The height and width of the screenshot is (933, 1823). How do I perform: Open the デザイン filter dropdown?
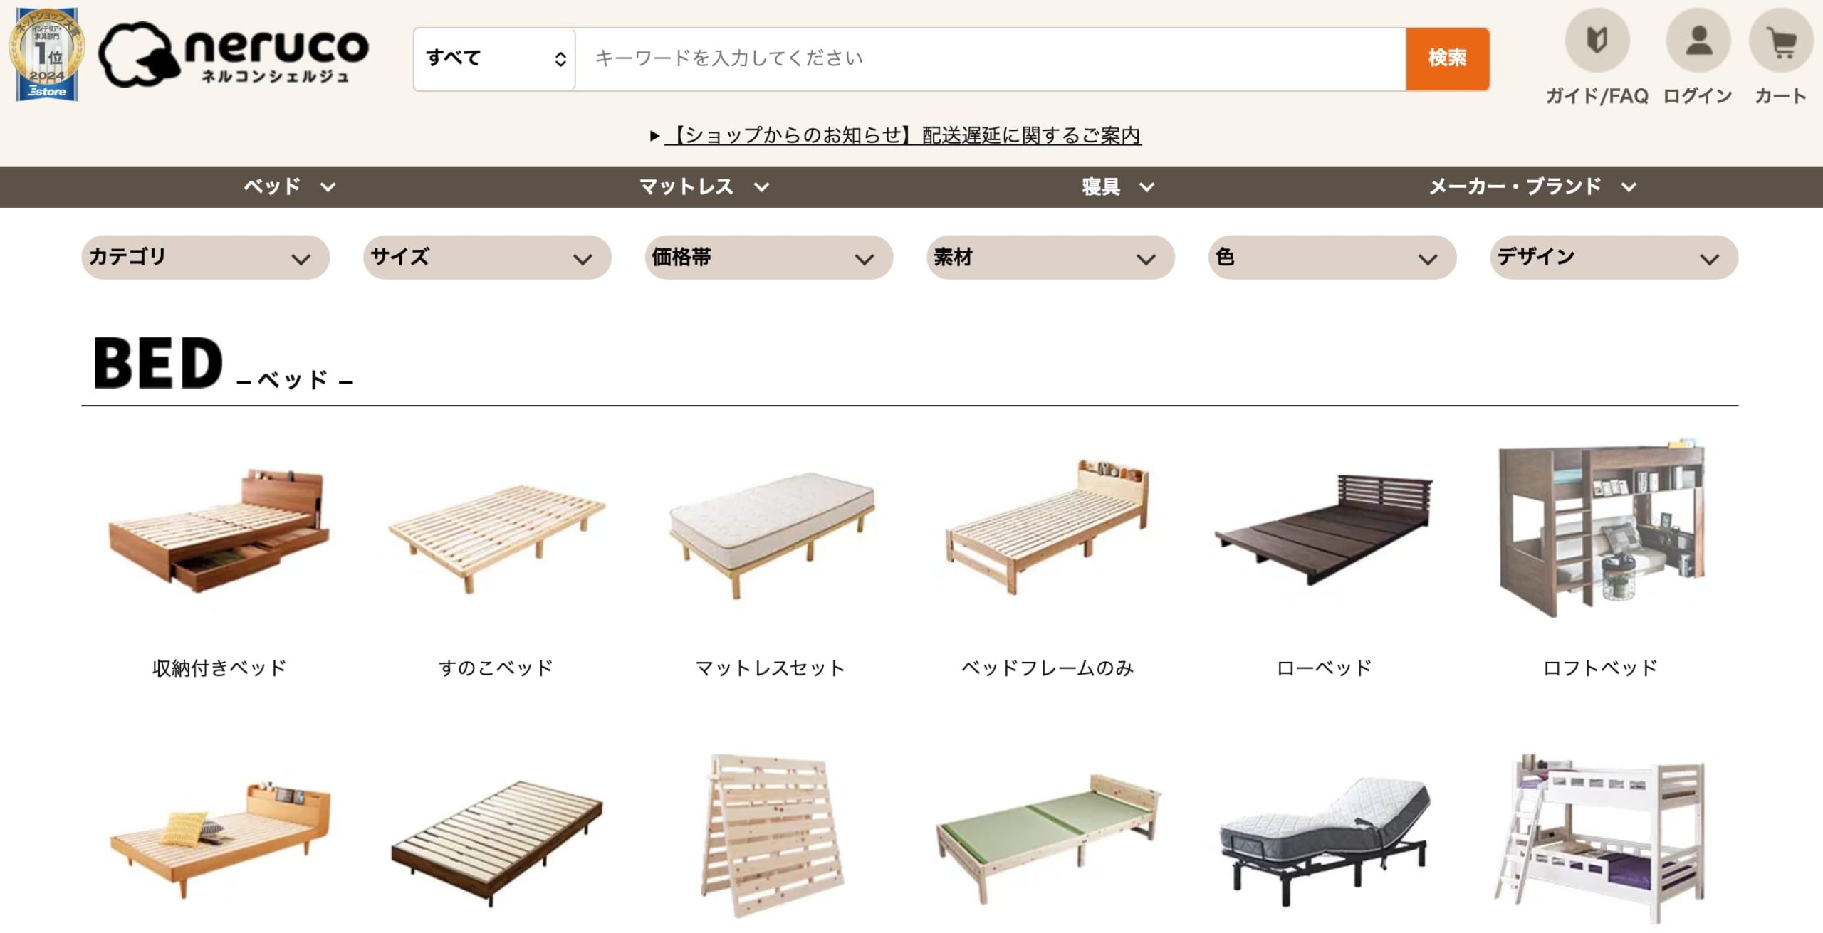coord(1614,258)
